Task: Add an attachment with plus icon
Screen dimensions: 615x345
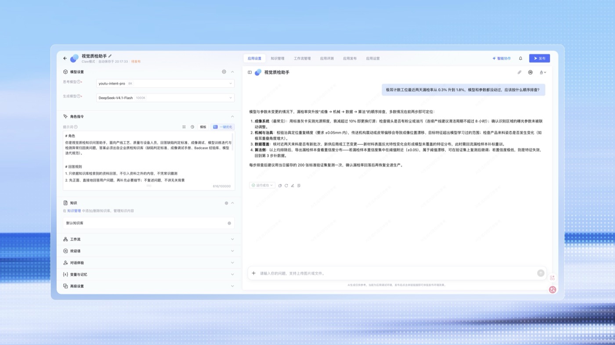Action: (253, 273)
